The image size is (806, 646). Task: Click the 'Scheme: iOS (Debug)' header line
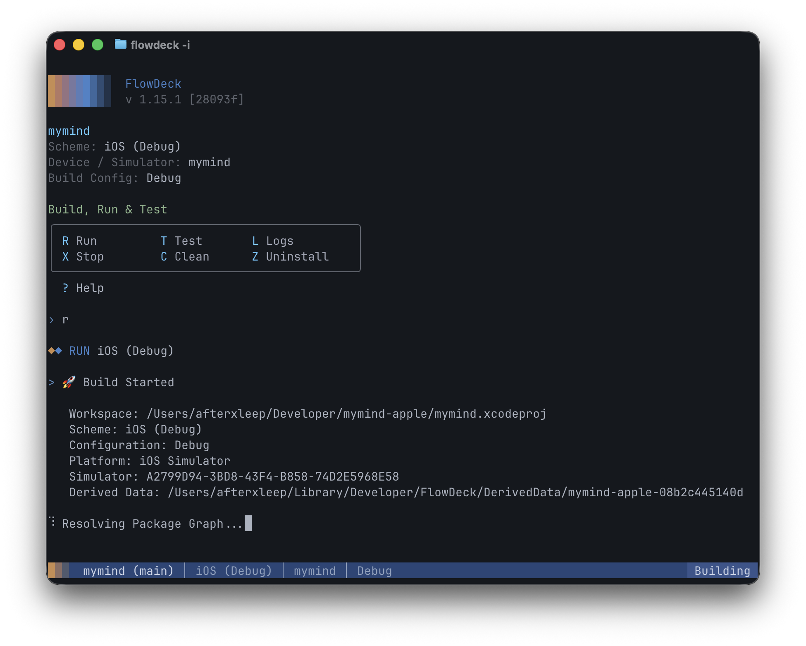click(114, 147)
